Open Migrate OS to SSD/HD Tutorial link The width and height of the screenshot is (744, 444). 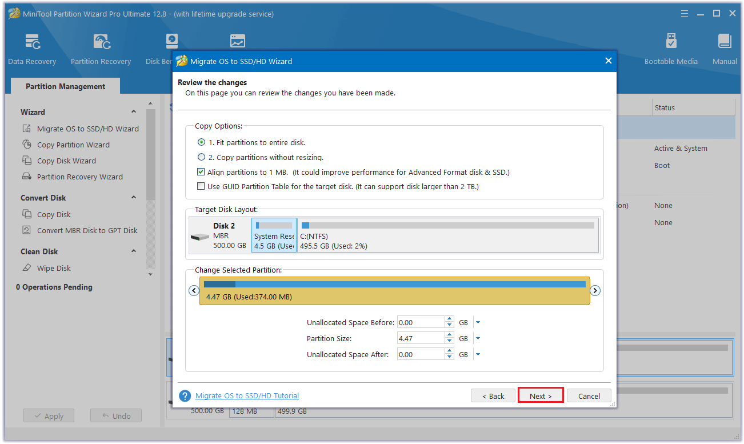(x=247, y=396)
